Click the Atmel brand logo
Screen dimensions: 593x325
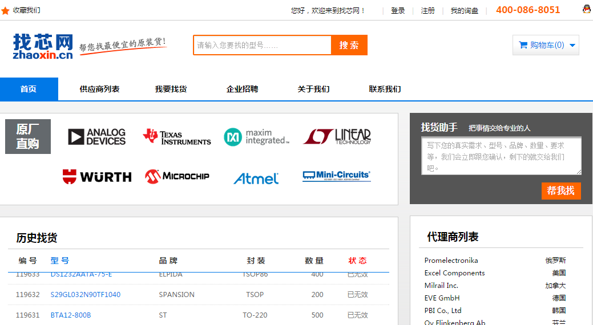coord(256,178)
